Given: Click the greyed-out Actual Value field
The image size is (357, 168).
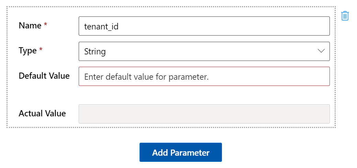Looking at the screenshot, I should point(204,114).
